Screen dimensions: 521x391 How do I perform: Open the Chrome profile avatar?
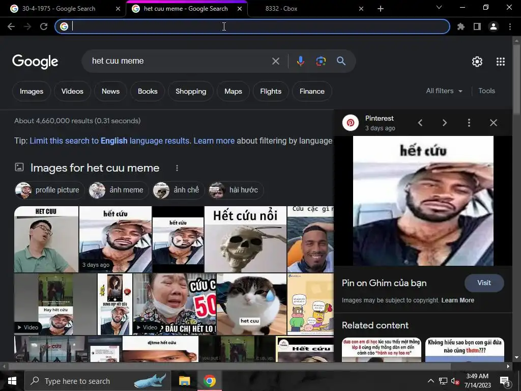point(494,26)
